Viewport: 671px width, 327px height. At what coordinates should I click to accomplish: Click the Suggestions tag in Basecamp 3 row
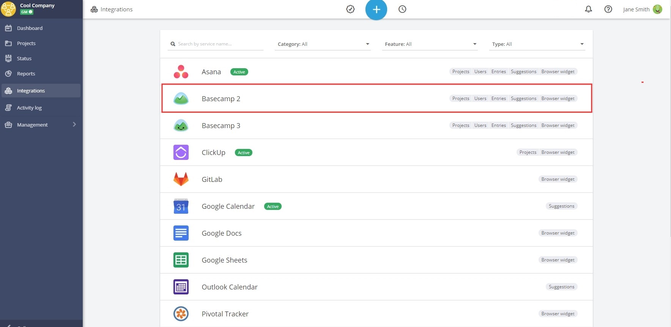coord(523,125)
